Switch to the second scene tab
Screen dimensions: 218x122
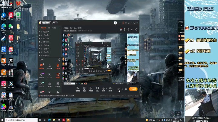[x=49, y=28]
